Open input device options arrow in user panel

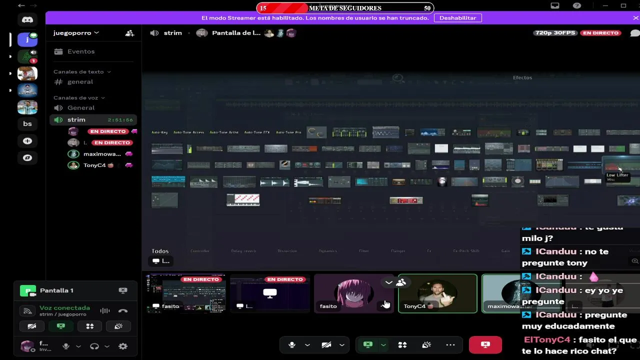pos(78,346)
